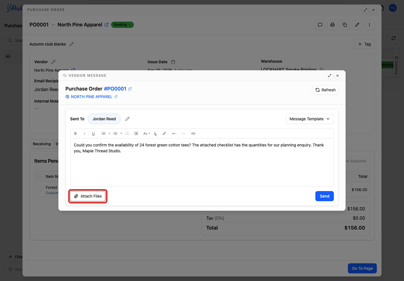This screenshot has width=404, height=281.
Task: Insert a numbered list in the message
Action: click(x=104, y=133)
